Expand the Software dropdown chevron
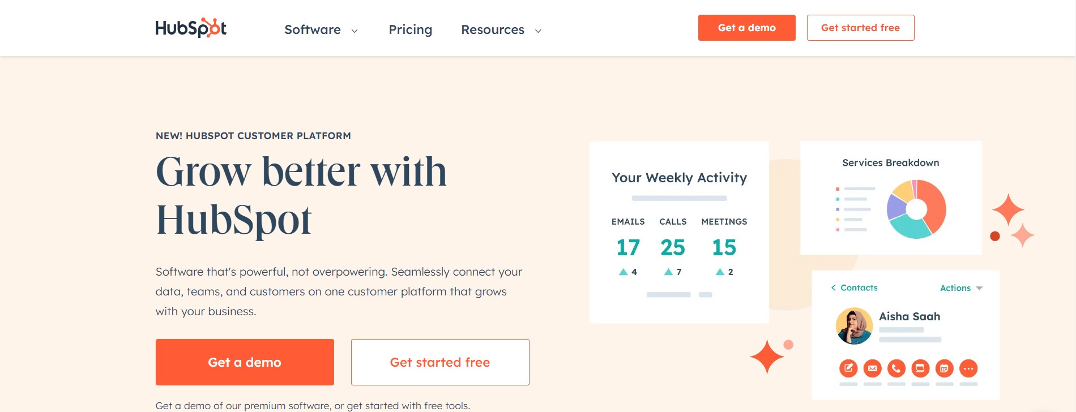1076x412 pixels. point(355,31)
